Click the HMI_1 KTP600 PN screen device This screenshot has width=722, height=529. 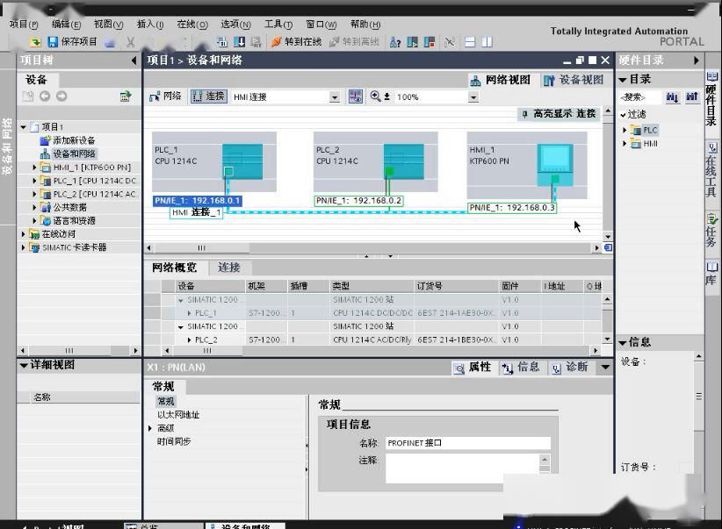click(x=555, y=160)
